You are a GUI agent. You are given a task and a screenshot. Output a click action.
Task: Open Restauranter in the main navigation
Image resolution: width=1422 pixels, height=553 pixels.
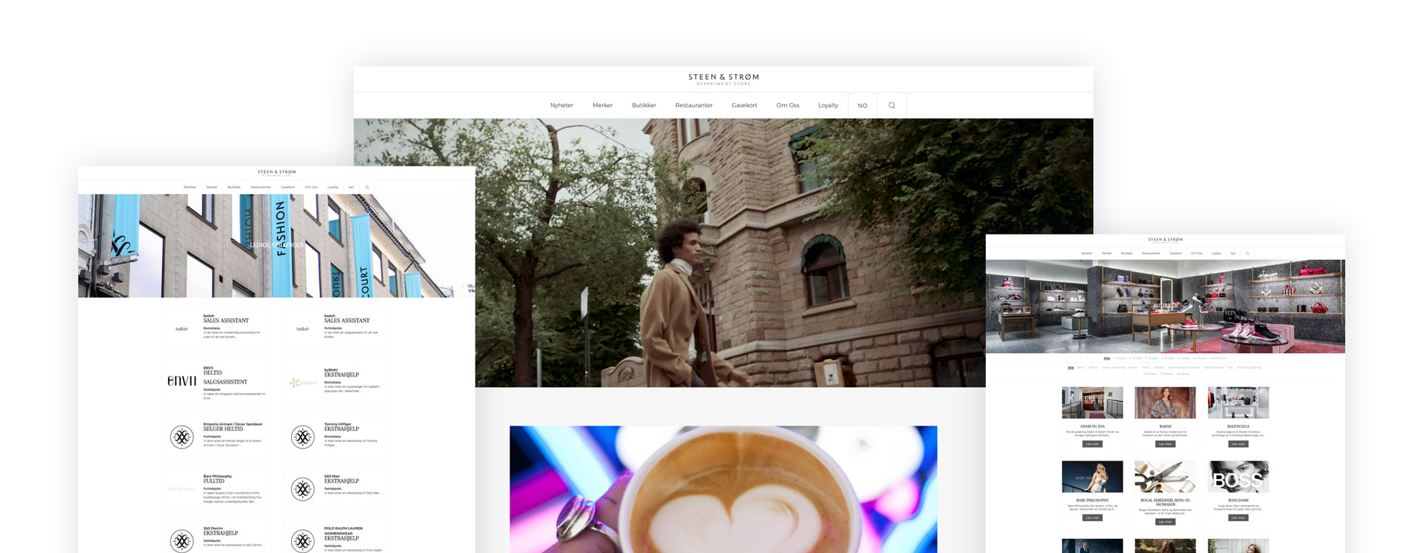point(694,105)
